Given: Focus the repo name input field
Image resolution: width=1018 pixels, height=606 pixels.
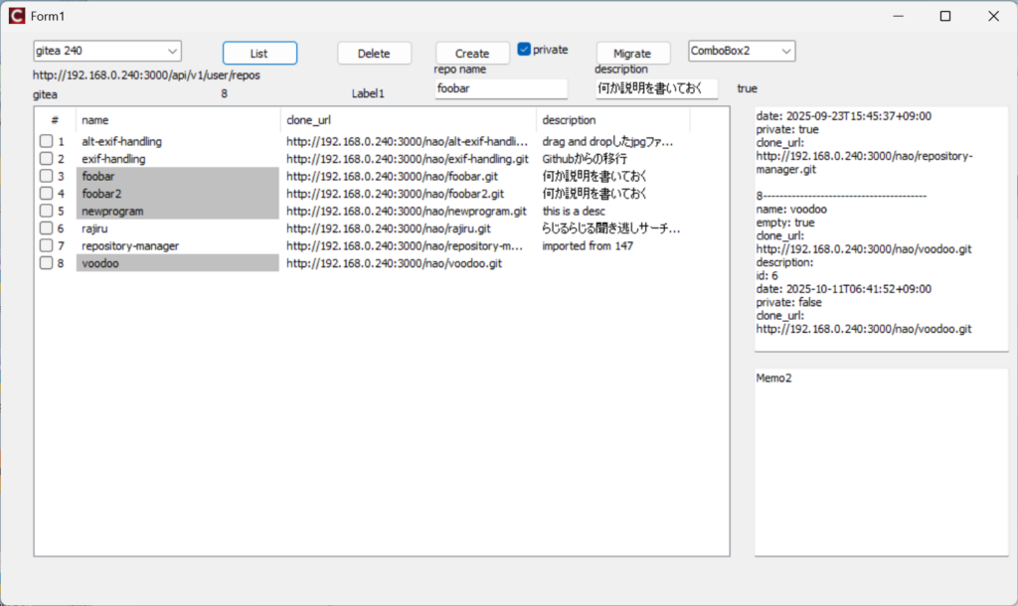Looking at the screenshot, I should (501, 88).
